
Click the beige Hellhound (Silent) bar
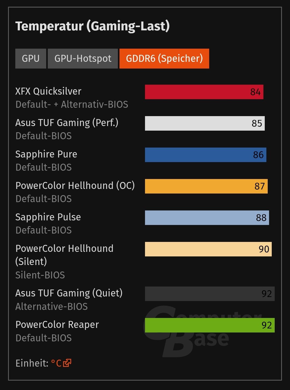pos(208,249)
